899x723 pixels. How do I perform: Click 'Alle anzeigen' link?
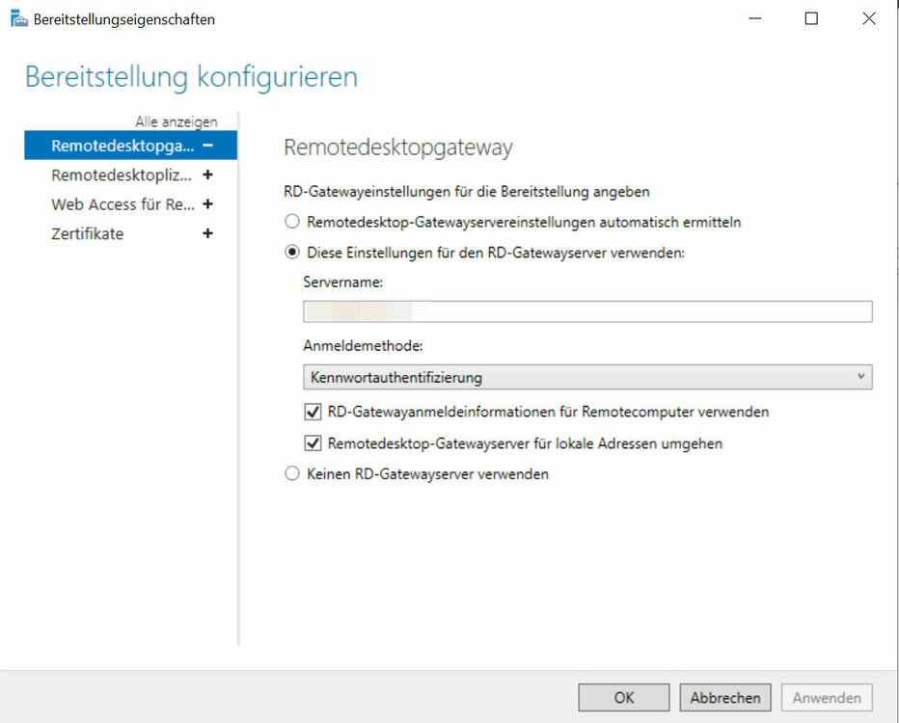coord(176,121)
